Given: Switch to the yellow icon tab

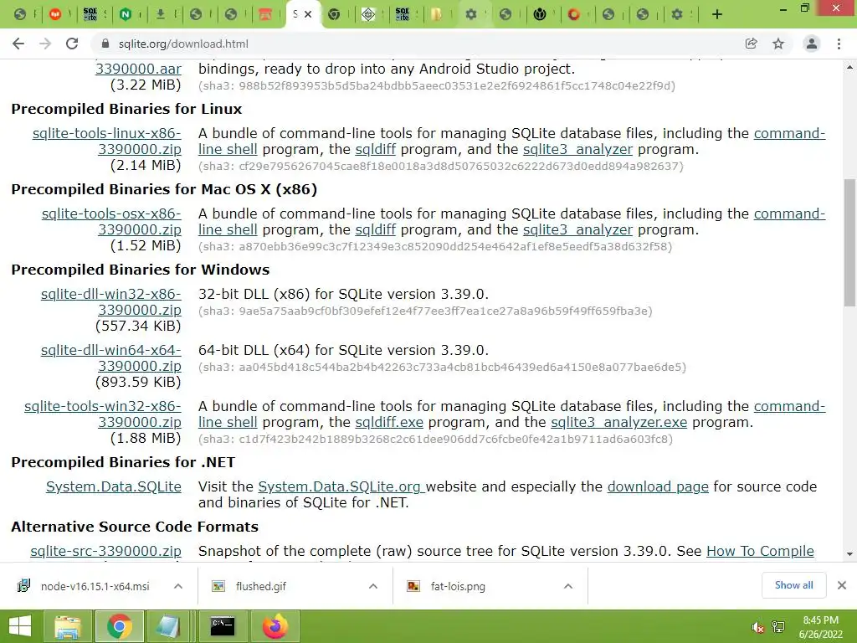Looking at the screenshot, I should [x=436, y=15].
